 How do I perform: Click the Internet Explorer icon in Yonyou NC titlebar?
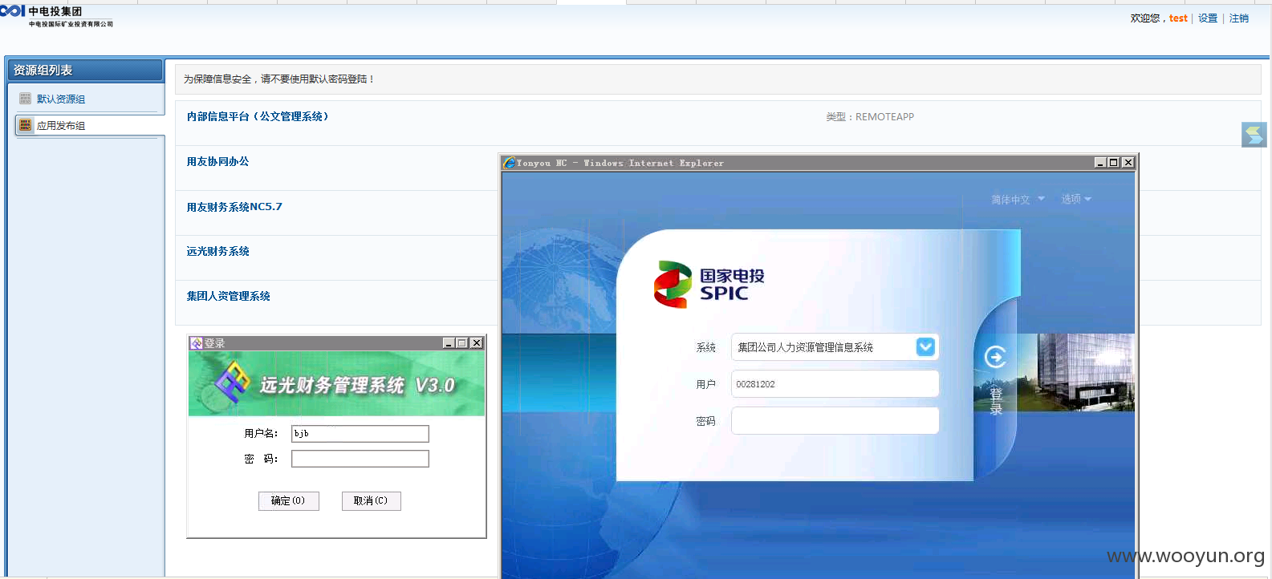coord(509,163)
